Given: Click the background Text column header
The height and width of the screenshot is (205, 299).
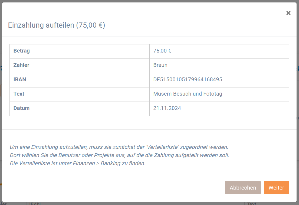Looking at the screenshot, I should tap(252, 204).
